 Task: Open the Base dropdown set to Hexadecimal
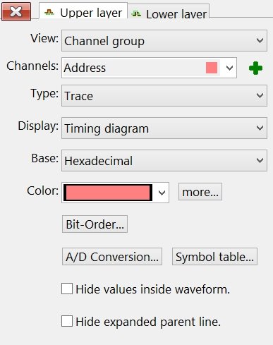pyautogui.click(x=164, y=160)
